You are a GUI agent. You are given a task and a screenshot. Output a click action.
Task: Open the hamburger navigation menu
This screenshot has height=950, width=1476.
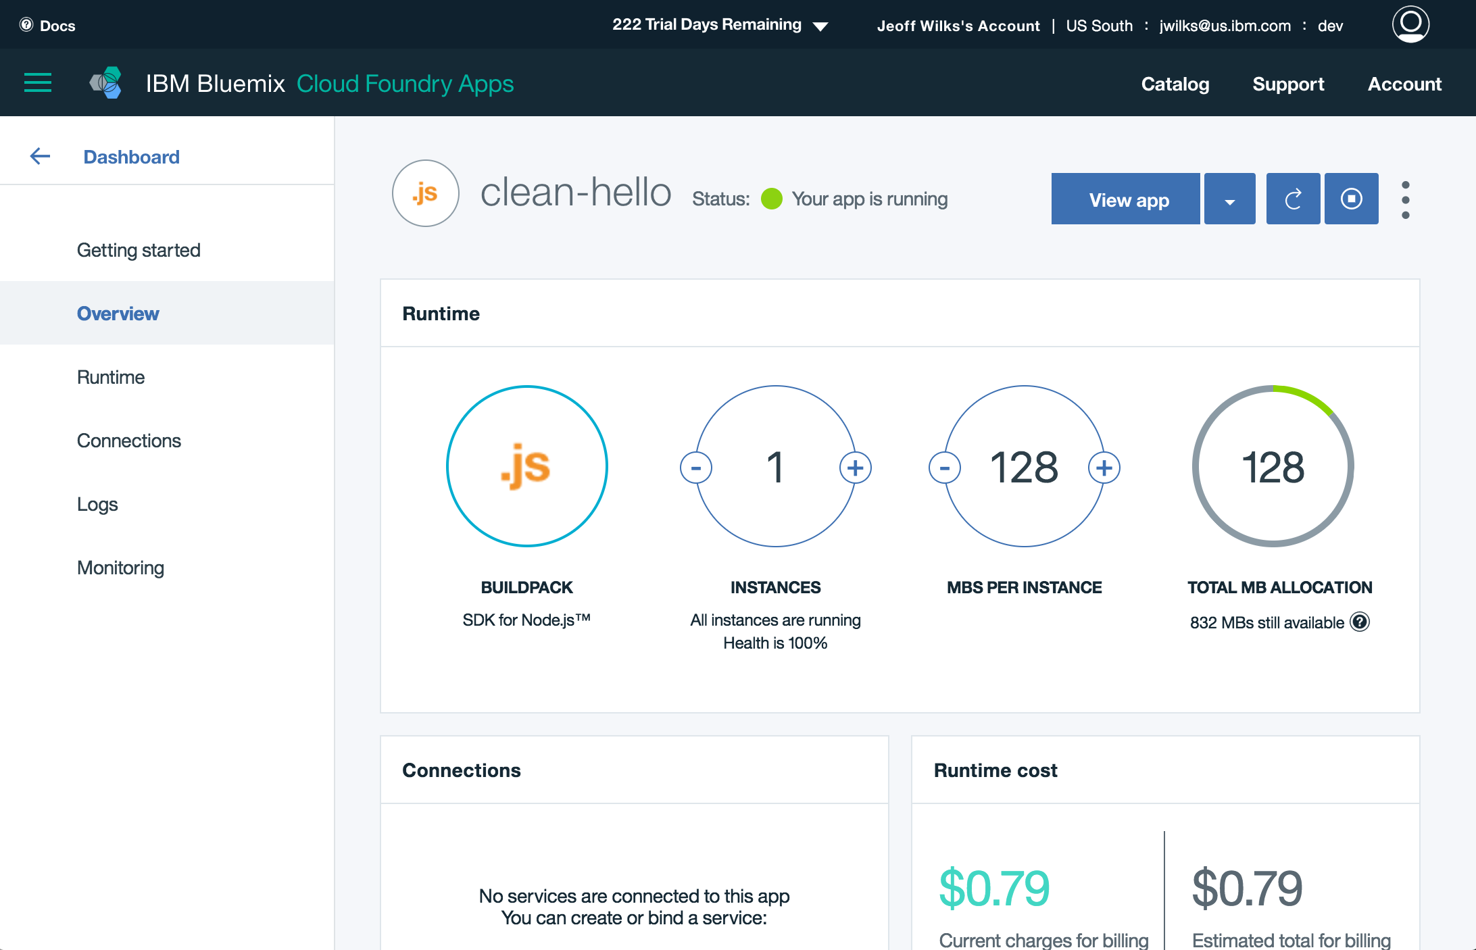[x=38, y=83]
